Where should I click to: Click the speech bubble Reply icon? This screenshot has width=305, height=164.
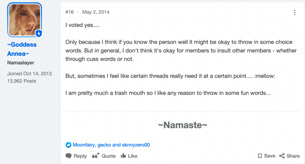pos(68,156)
